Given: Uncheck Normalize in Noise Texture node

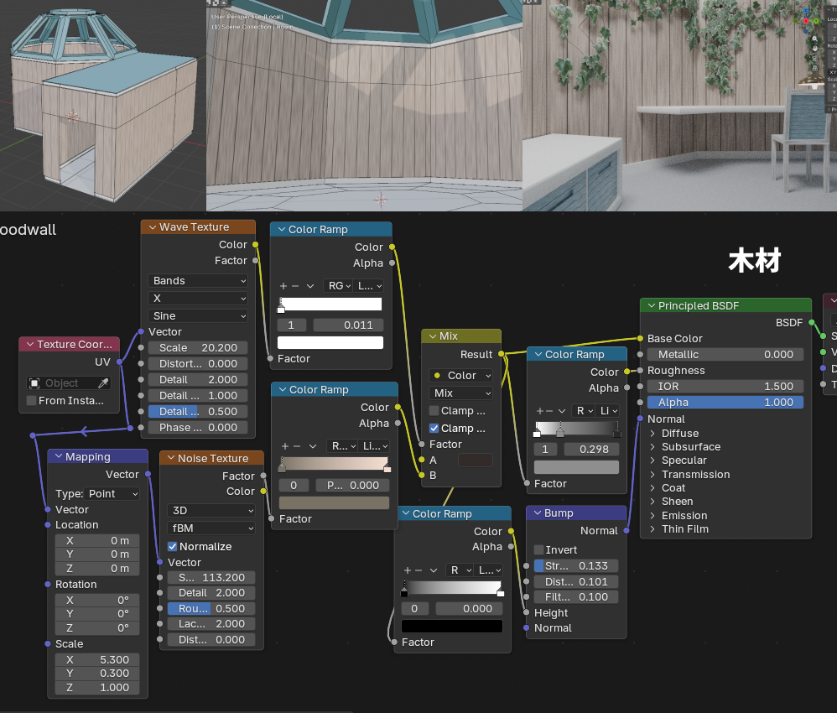Looking at the screenshot, I should coord(173,547).
